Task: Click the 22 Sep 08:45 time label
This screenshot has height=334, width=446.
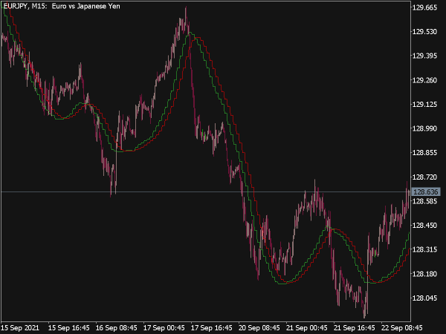Action: 401,328
